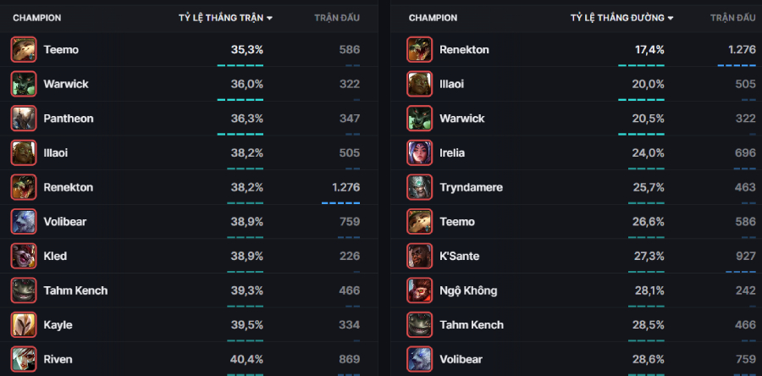Sort by Trận đấu in the left table

[336, 18]
